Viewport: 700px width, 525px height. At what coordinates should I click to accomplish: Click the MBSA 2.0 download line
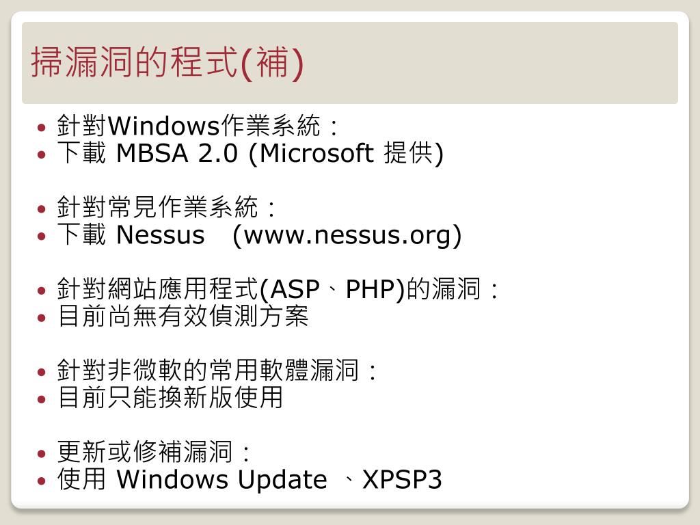click(250, 153)
